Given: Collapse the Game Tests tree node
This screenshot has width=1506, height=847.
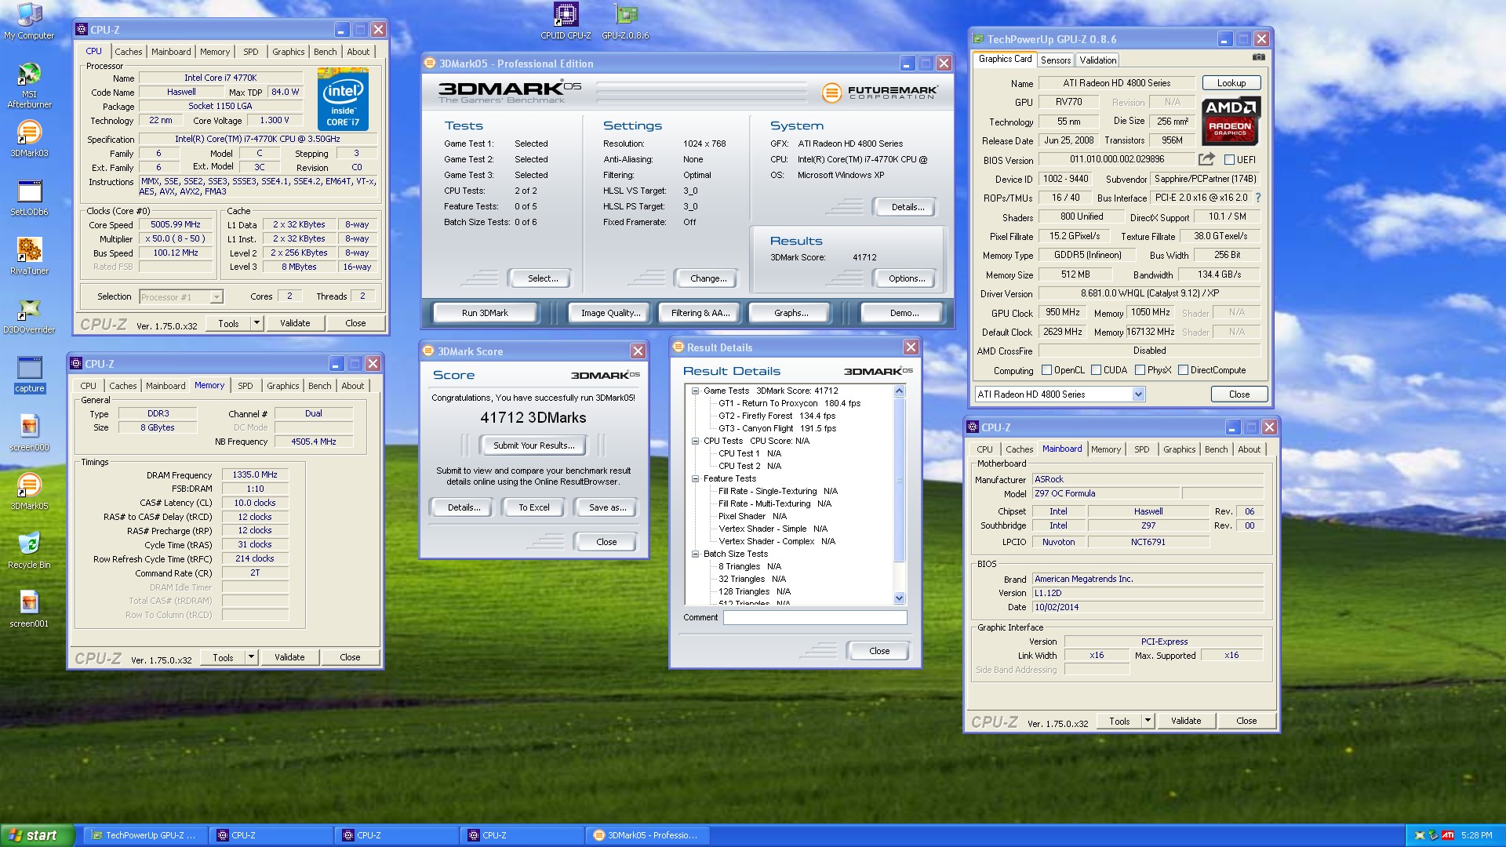Looking at the screenshot, I should [695, 391].
